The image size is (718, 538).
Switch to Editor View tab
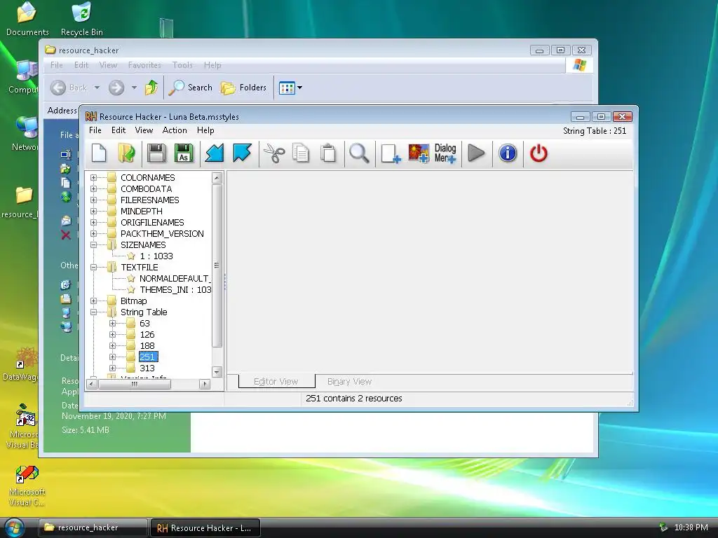coord(276,382)
